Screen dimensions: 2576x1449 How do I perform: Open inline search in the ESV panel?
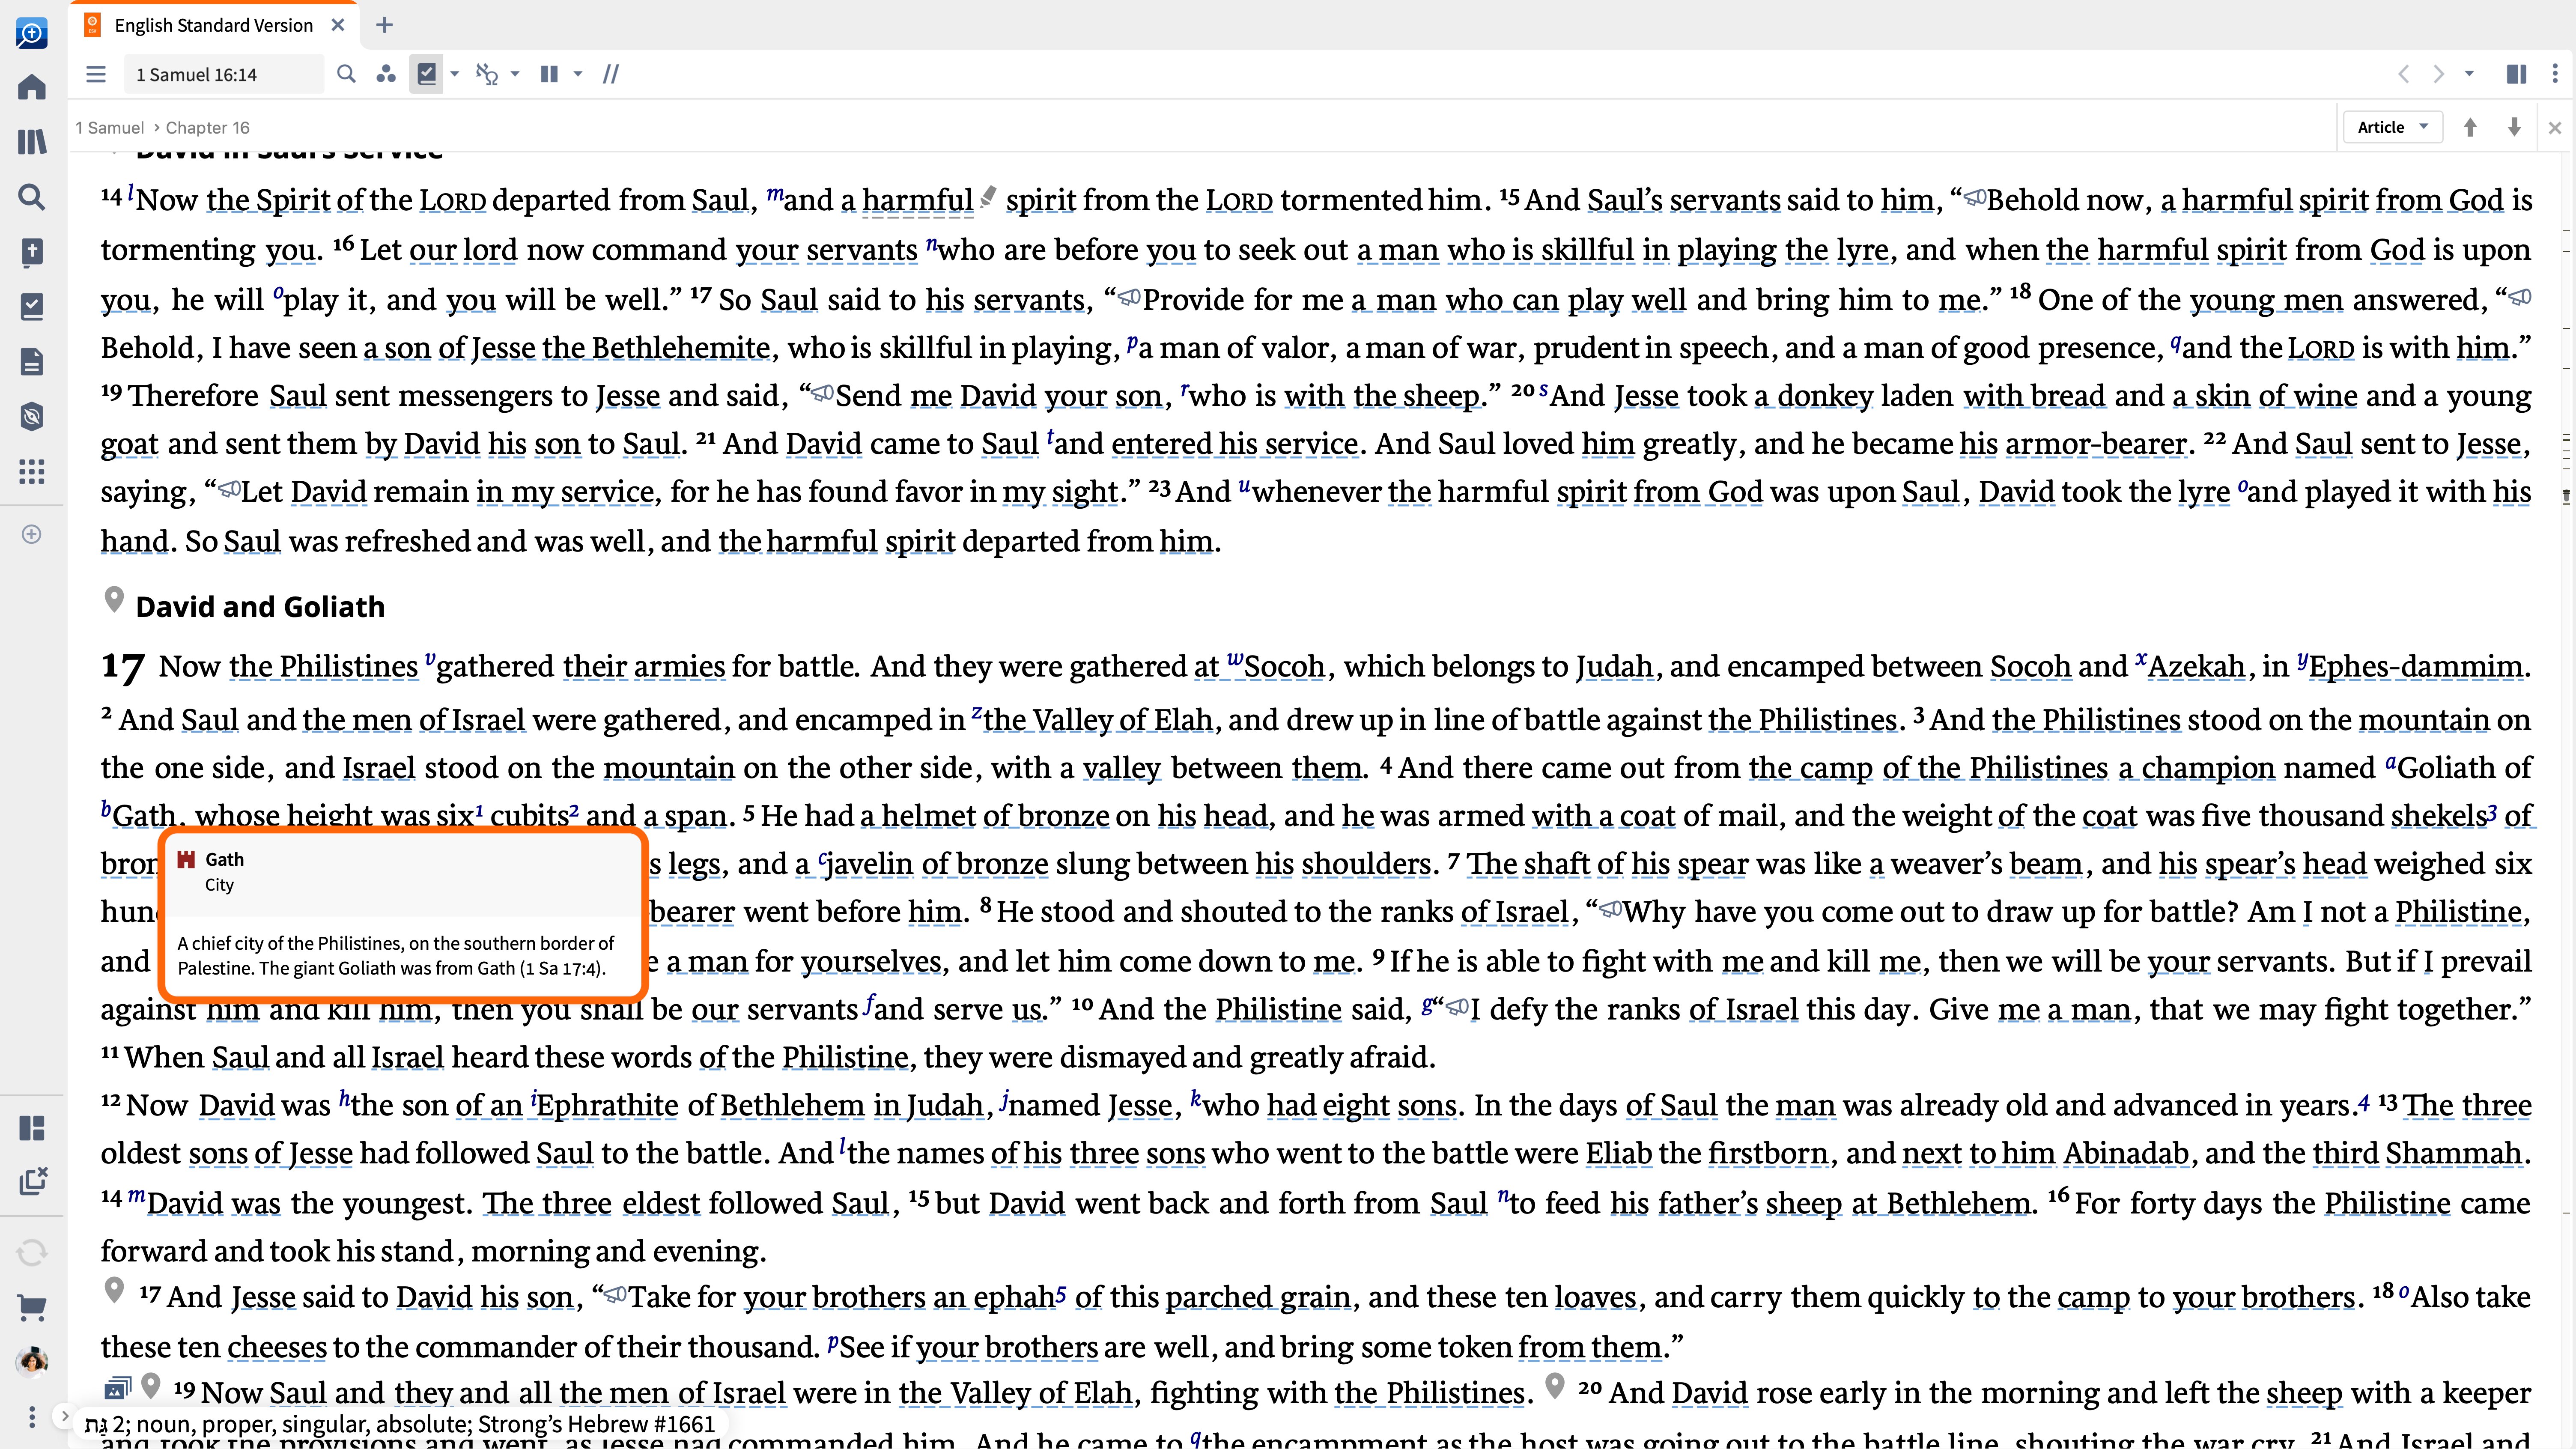click(346, 74)
